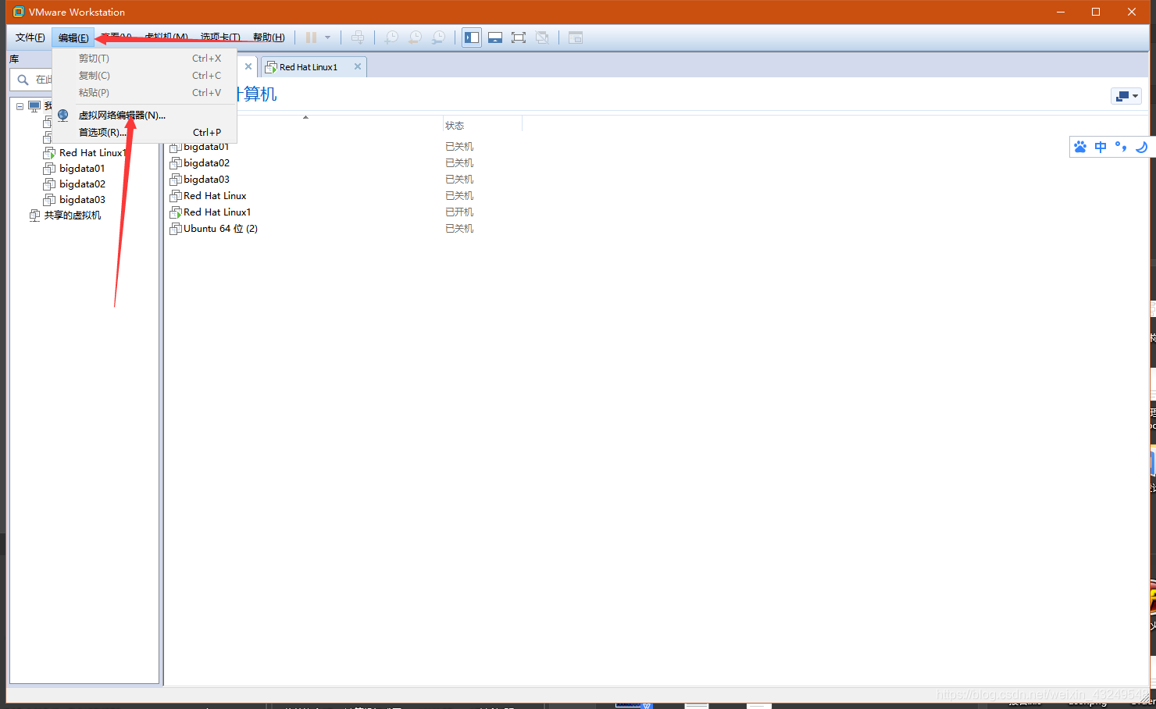Click the revert to snapshot toolbar icon
This screenshot has width=1156, height=709.
point(416,37)
